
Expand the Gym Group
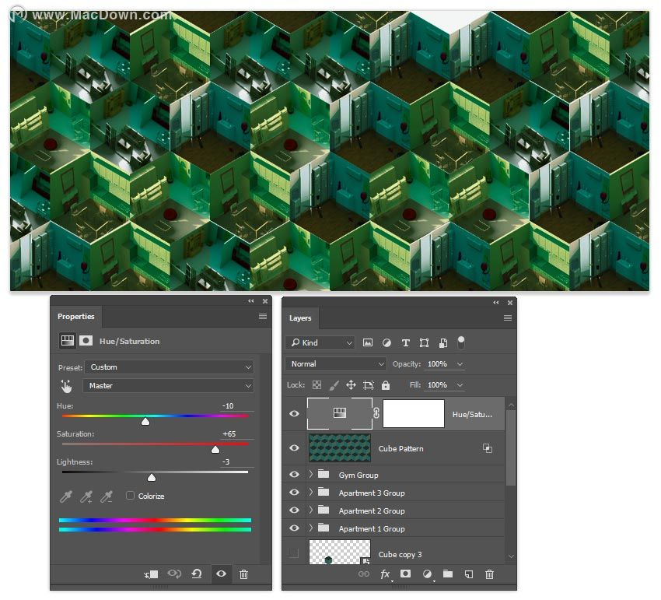tap(311, 474)
